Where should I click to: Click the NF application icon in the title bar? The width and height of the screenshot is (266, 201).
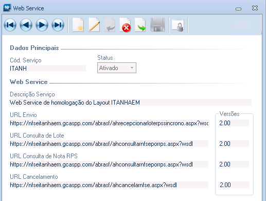7,8
